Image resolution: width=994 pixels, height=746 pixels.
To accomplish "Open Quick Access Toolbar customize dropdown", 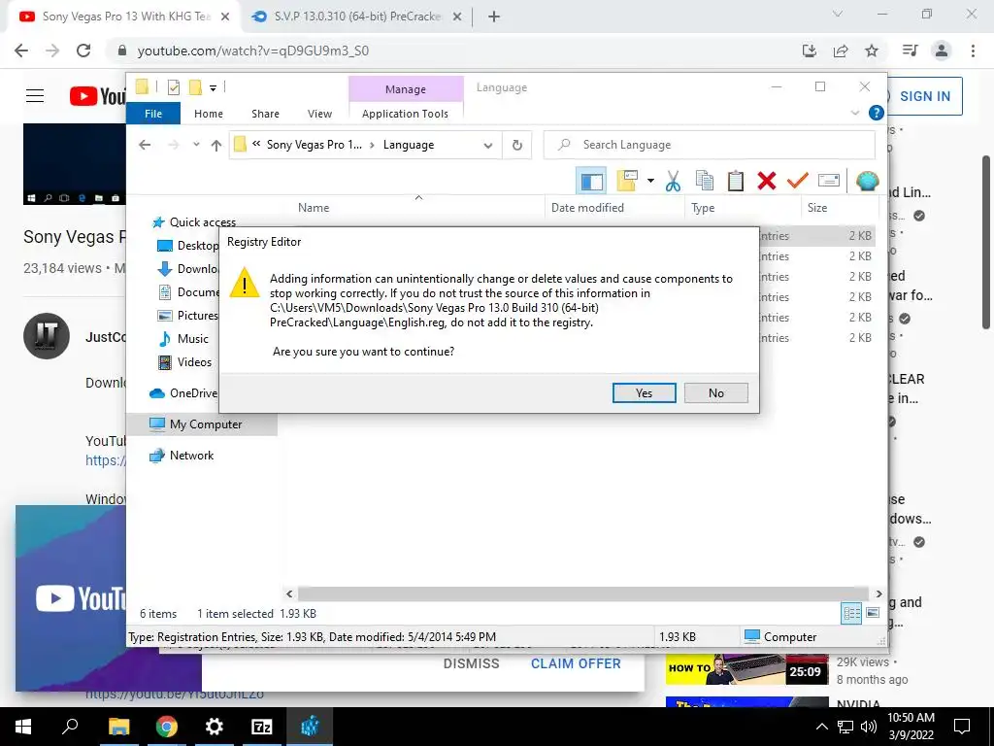I will coord(213,88).
